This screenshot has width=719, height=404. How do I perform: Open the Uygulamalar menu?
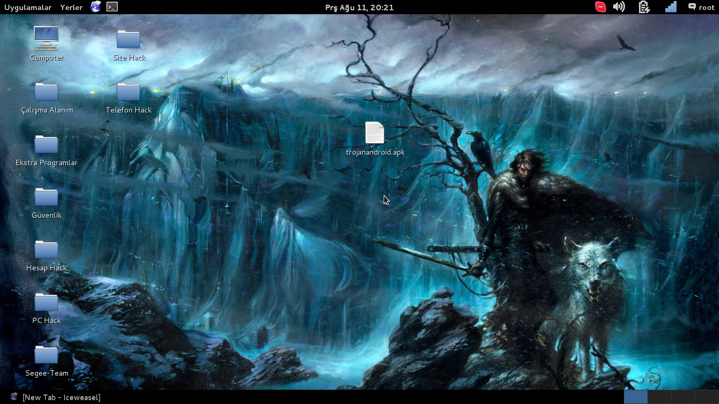coord(28,7)
